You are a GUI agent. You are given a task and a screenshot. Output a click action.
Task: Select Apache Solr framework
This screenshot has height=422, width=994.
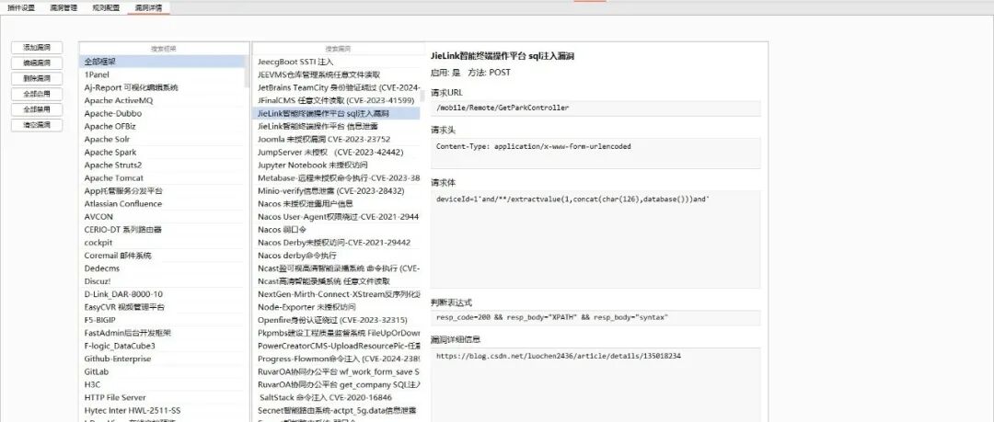click(162, 140)
